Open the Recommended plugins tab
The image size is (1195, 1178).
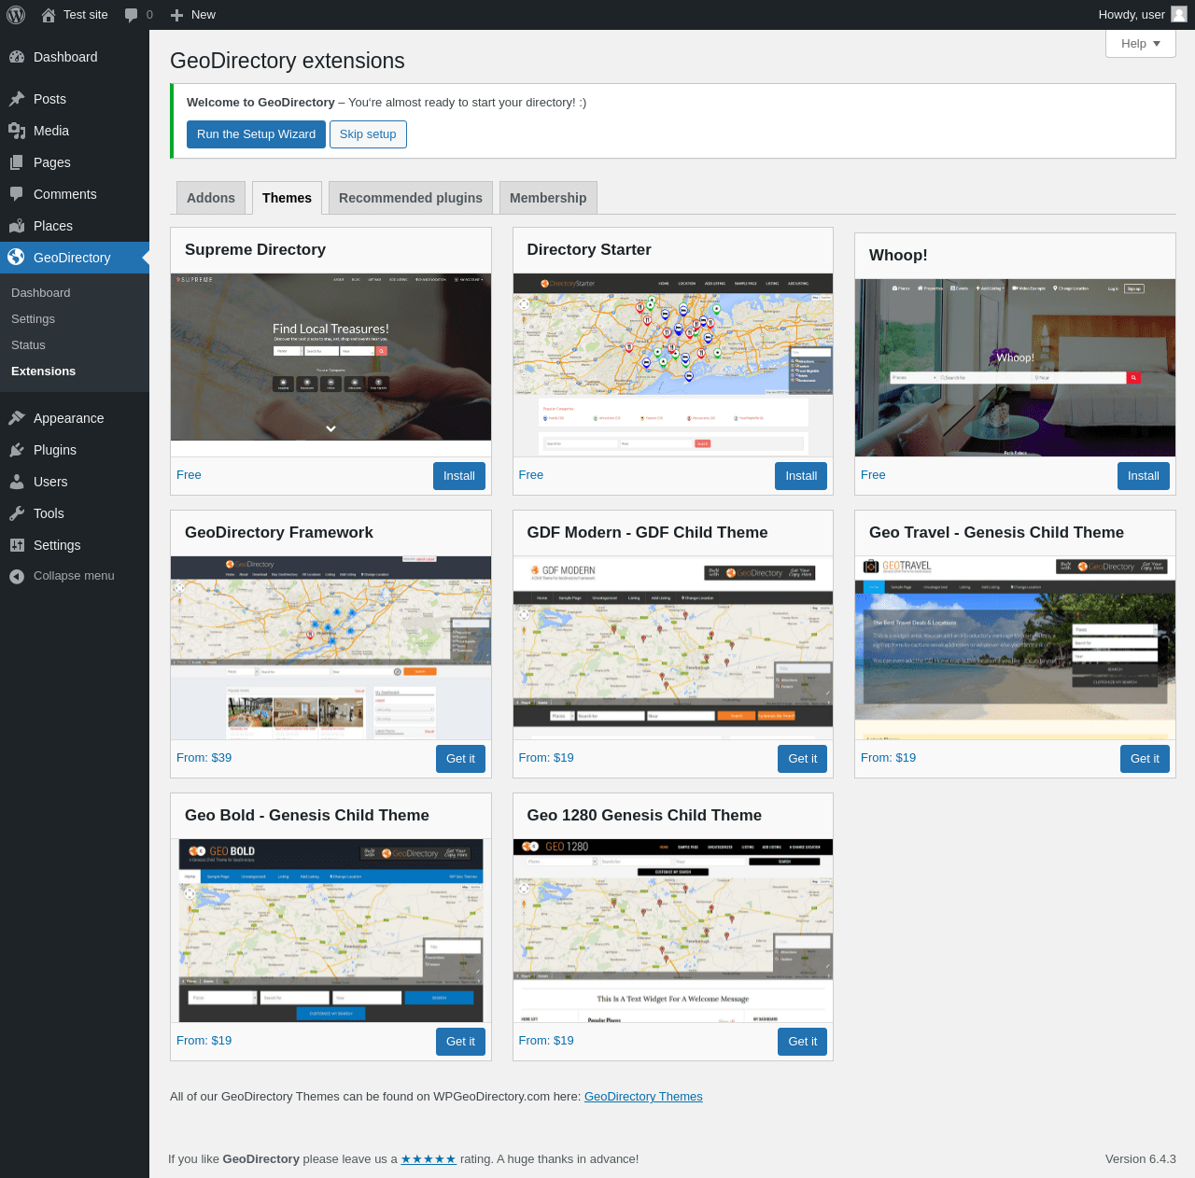click(411, 198)
